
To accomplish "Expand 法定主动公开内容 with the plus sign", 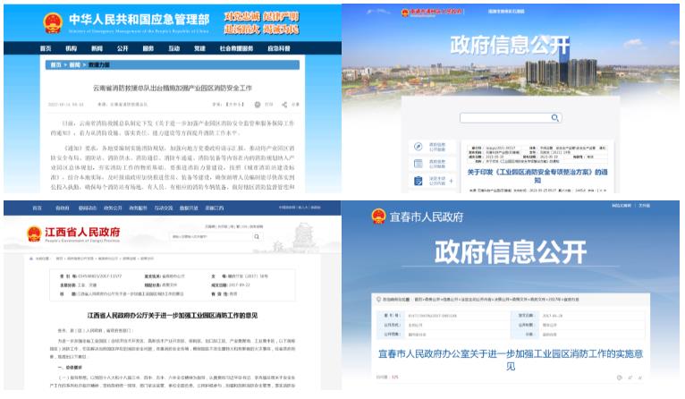I will tap(452, 182).
